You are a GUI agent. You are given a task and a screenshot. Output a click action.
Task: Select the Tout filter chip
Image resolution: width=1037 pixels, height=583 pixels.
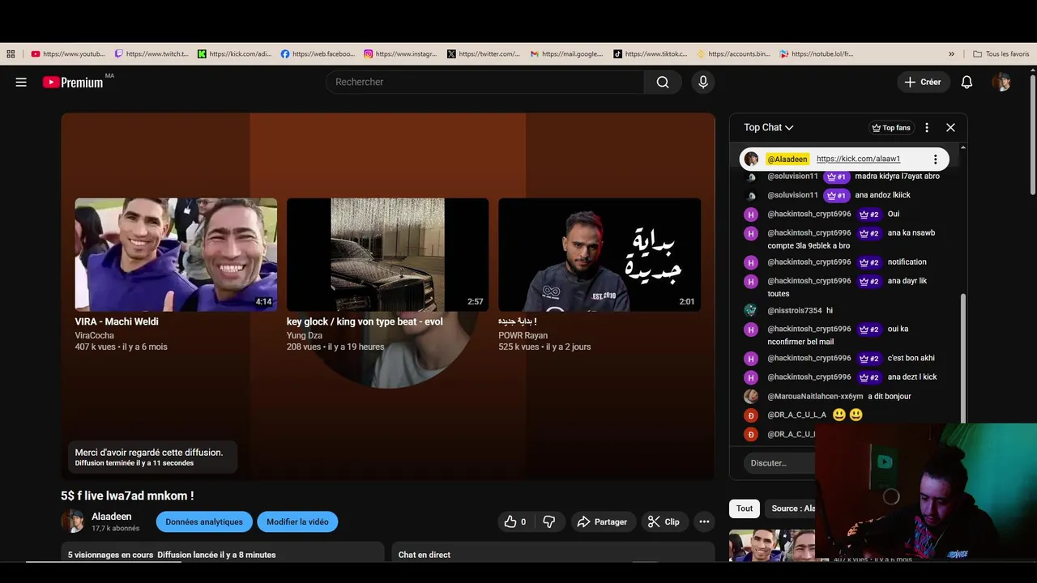tap(745, 509)
